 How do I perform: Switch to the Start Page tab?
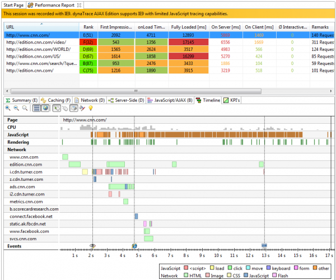(13, 5)
